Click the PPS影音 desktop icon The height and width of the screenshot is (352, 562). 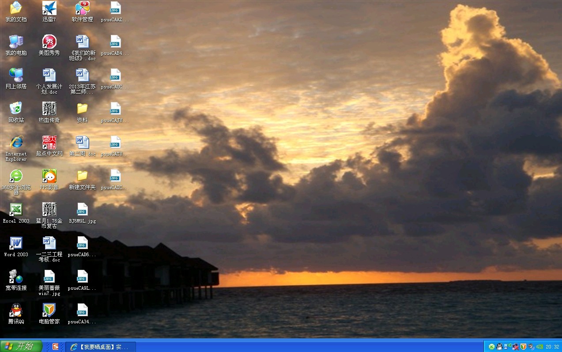point(49,176)
